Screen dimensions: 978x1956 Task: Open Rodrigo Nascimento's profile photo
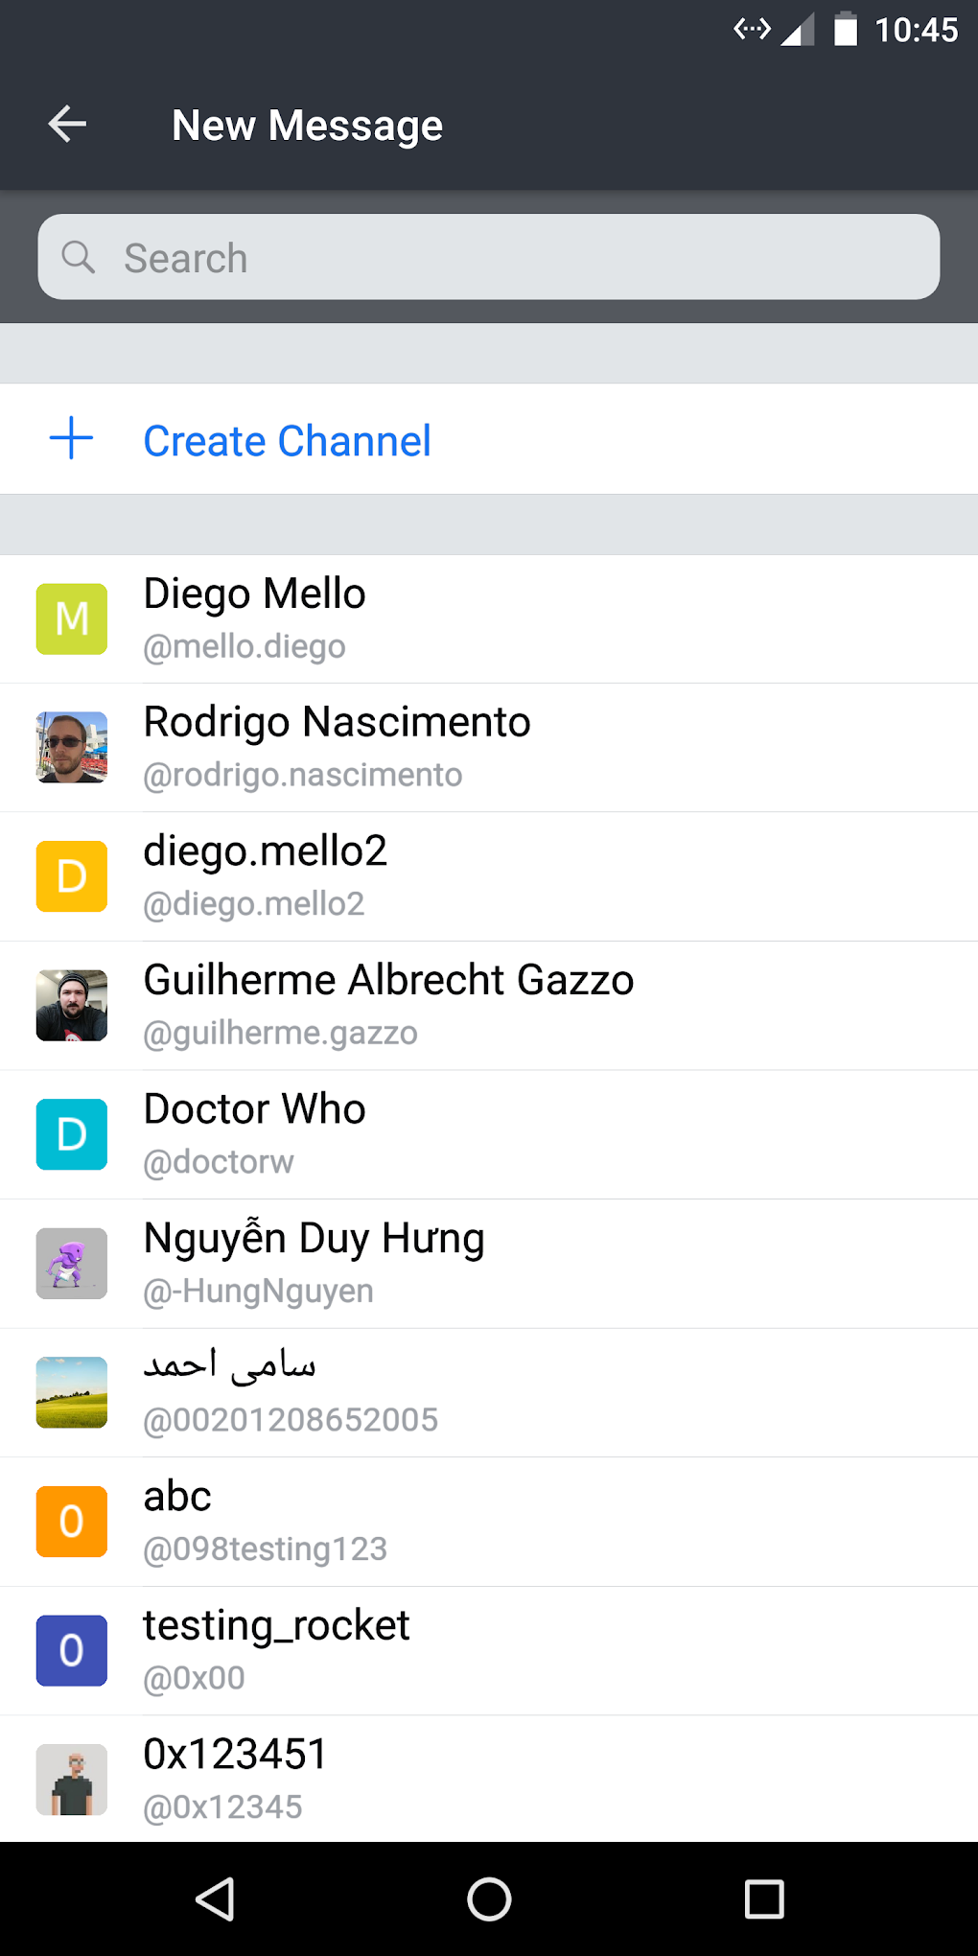coord(72,748)
